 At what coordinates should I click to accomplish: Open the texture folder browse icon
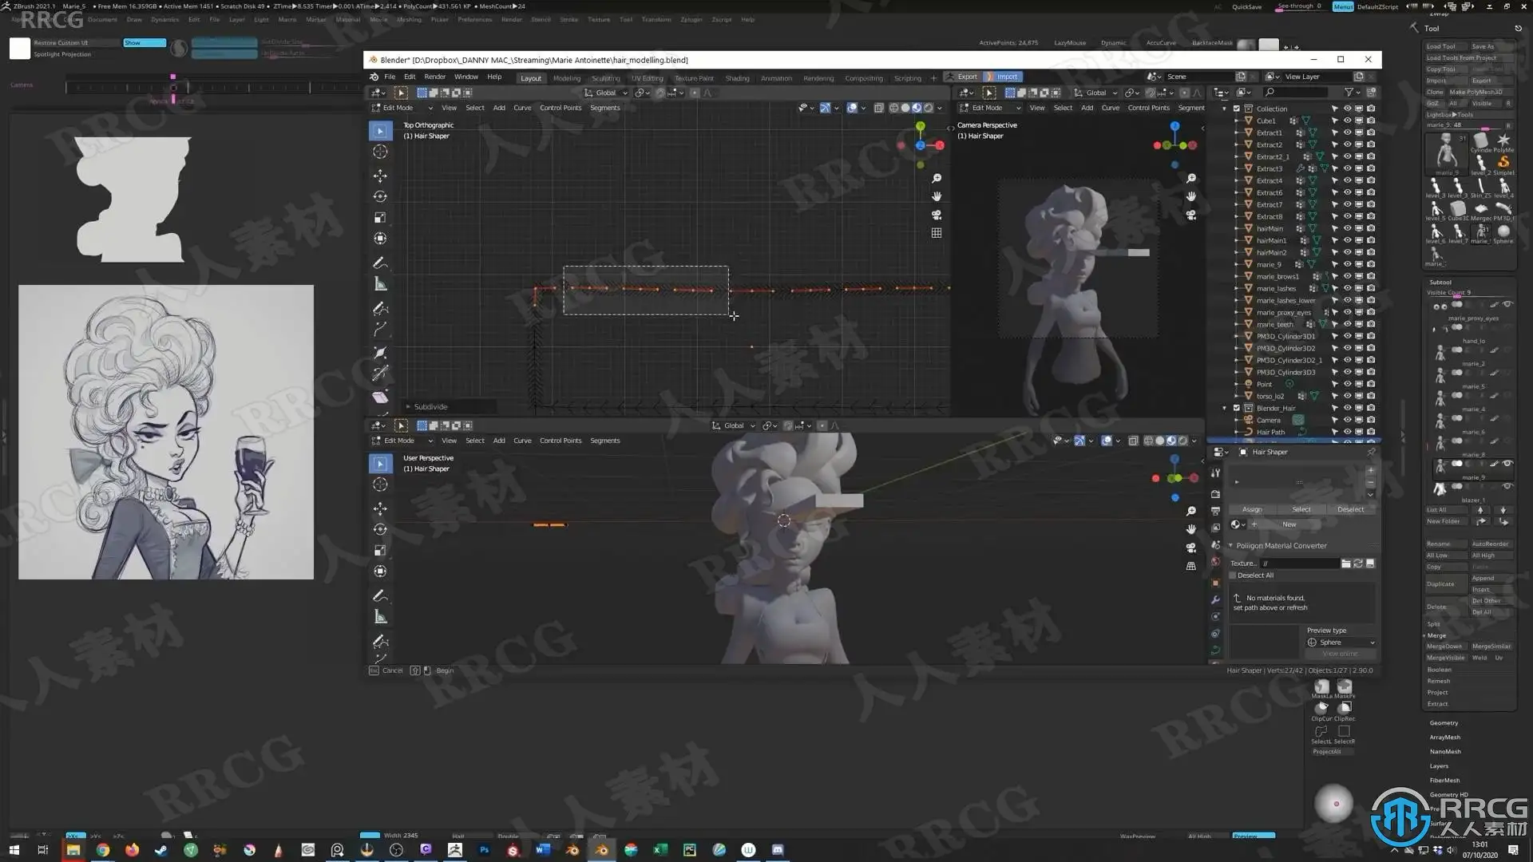click(1346, 563)
